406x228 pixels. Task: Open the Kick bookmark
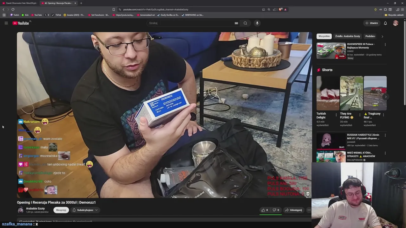(25, 15)
